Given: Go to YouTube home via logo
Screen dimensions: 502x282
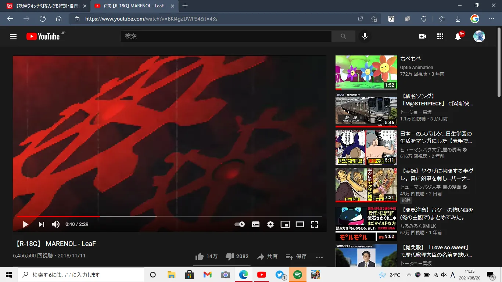Looking at the screenshot, I should [43, 36].
